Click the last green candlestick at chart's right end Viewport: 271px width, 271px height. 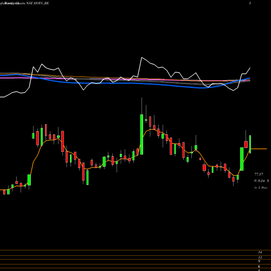tap(250, 144)
